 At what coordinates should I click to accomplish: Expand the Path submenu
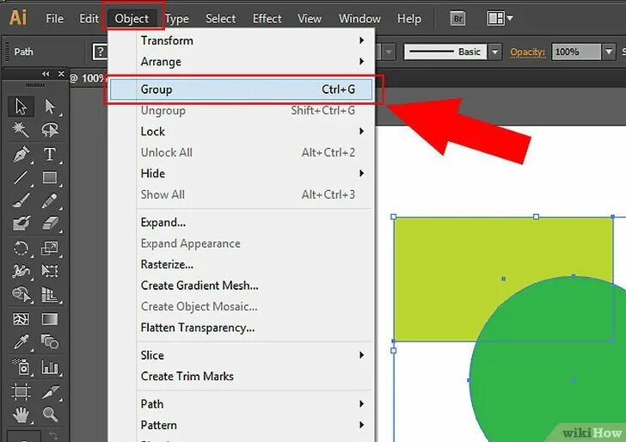coord(241,404)
